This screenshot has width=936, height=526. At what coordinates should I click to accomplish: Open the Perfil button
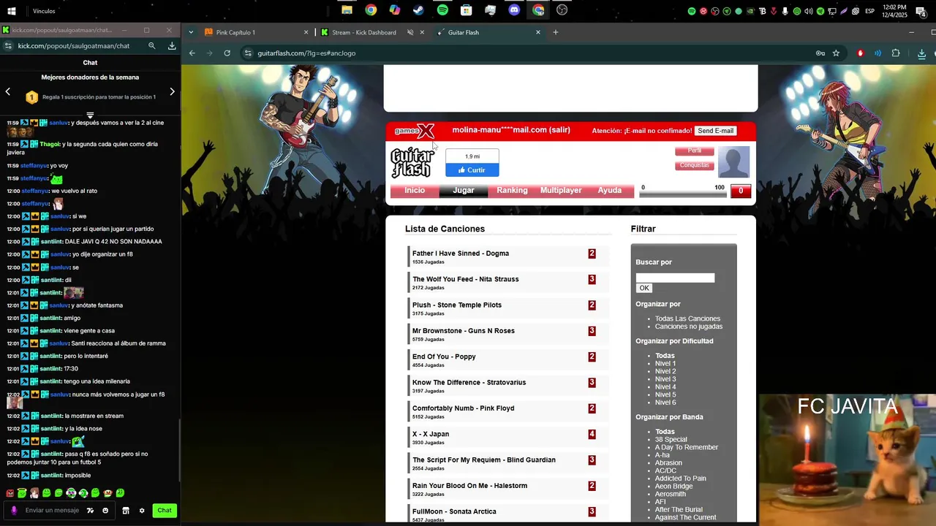tap(695, 150)
